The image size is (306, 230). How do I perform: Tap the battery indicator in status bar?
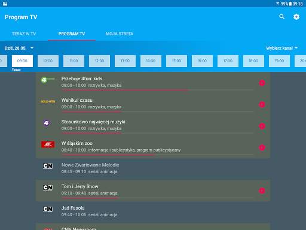pyautogui.click(x=290, y=4)
